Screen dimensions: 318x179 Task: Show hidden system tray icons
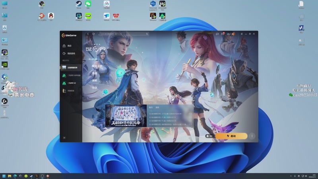coord(291,176)
